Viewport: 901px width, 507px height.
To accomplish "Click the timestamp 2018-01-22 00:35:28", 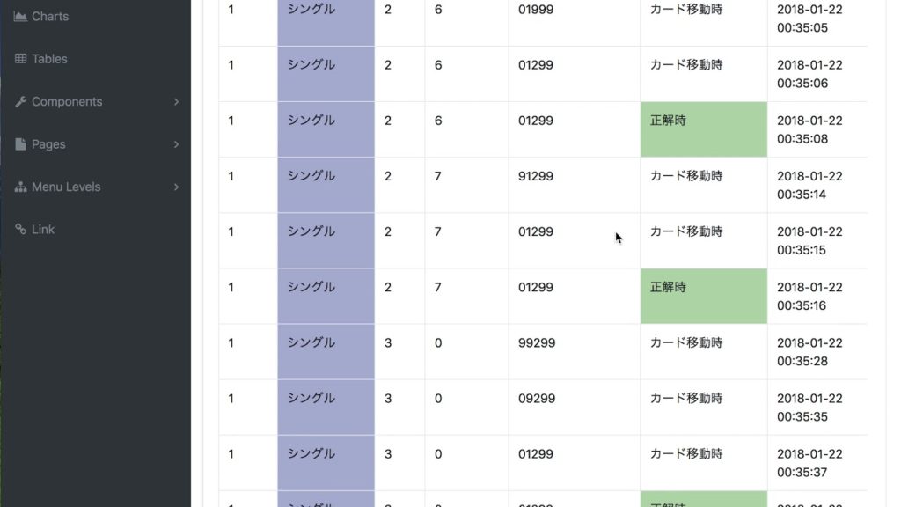I will coord(809,351).
